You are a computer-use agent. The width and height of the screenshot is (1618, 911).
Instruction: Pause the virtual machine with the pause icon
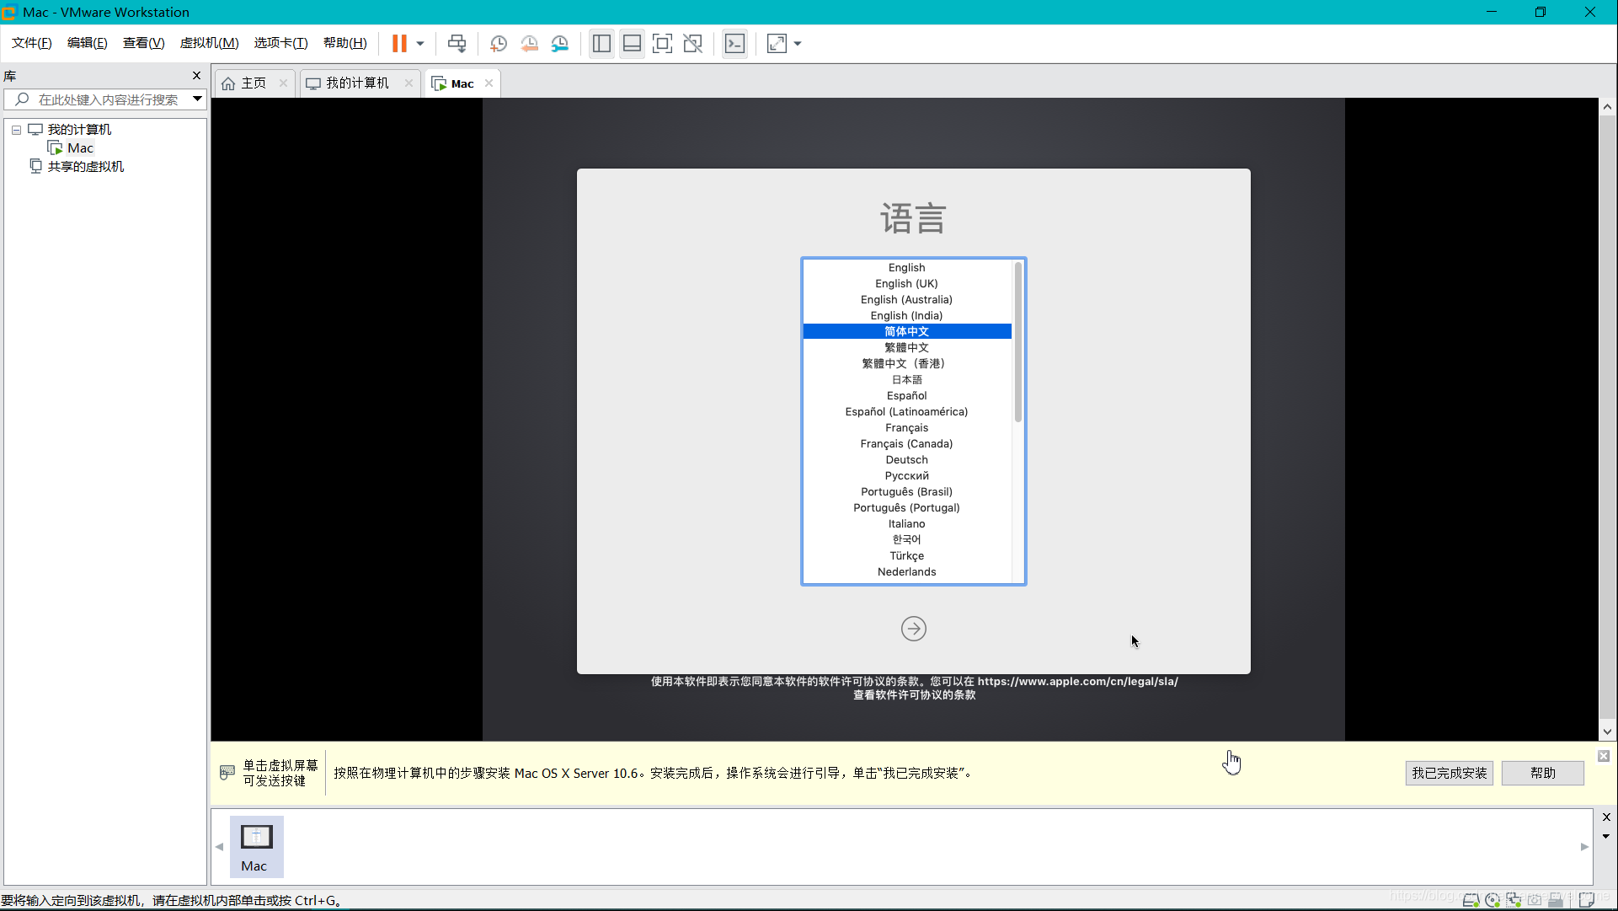(399, 43)
